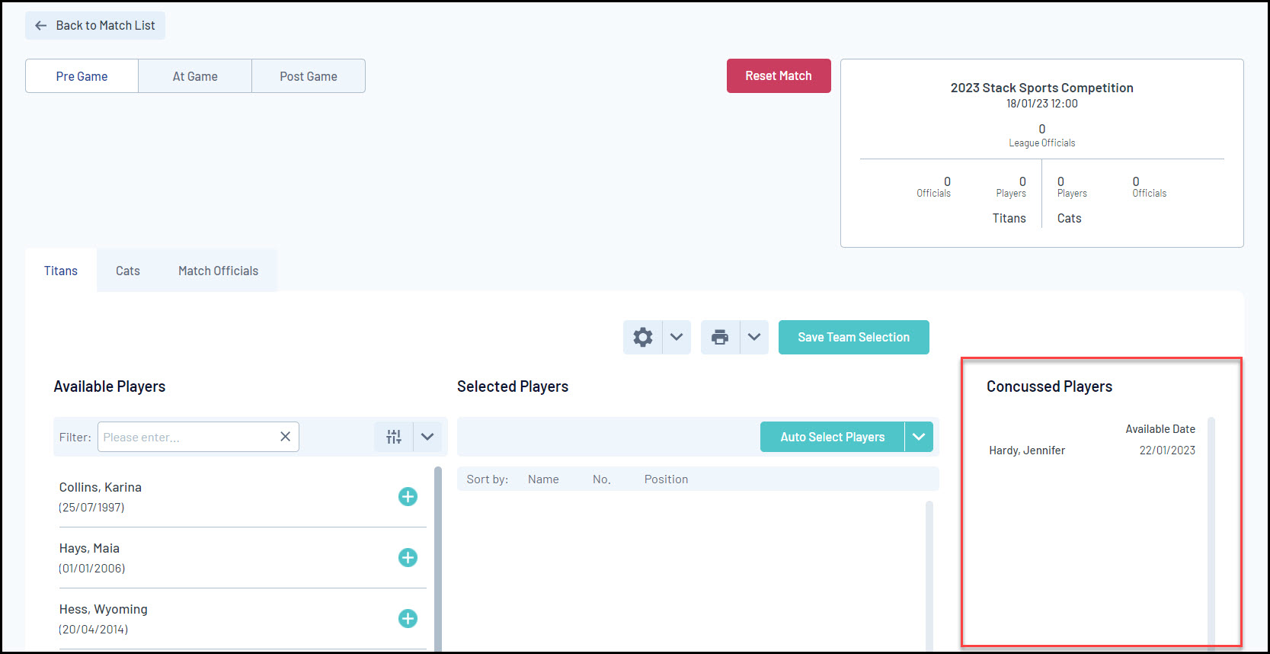Screen dimensions: 1270x654
Task: Expand the filter options chevron
Action: (x=427, y=437)
